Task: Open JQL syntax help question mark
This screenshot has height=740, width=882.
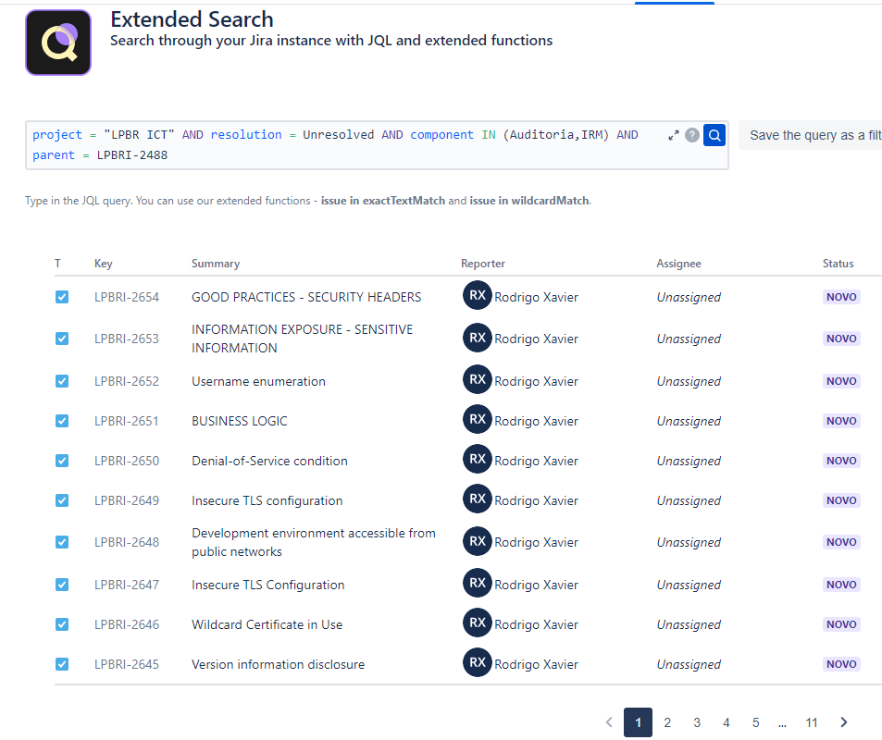Action: 692,135
